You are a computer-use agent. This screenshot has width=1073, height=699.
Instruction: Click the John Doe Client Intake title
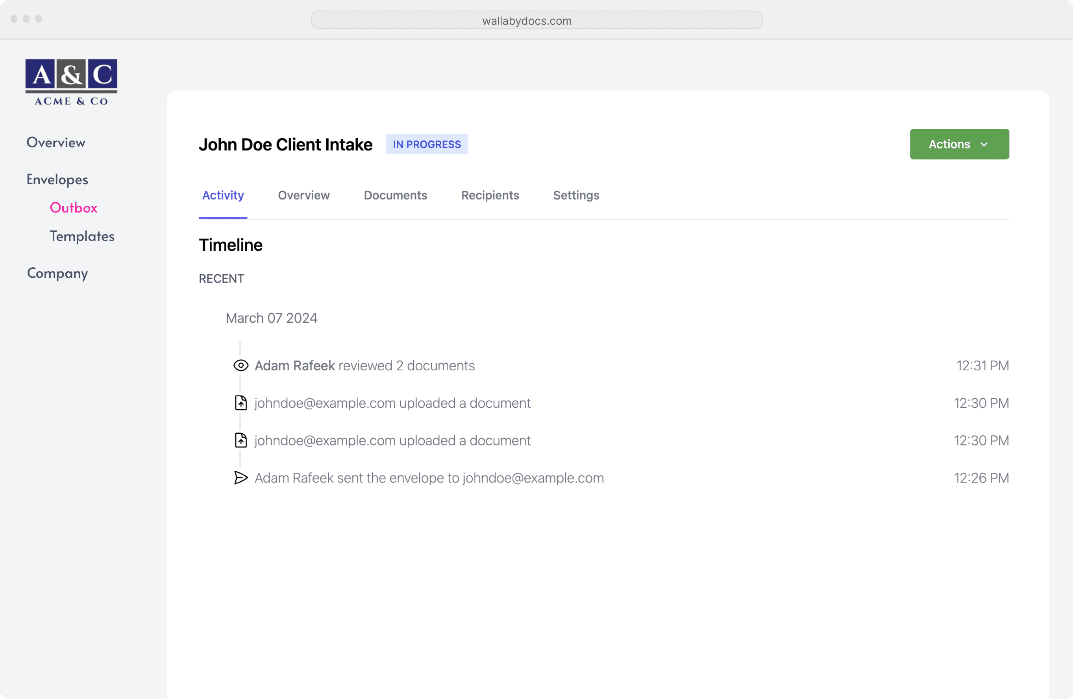pyautogui.click(x=285, y=145)
